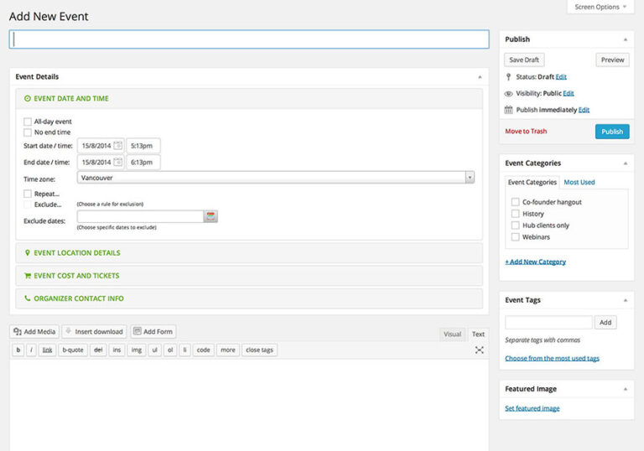This screenshot has width=644, height=451.
Task: Click the Add Form button
Action: coord(153,332)
